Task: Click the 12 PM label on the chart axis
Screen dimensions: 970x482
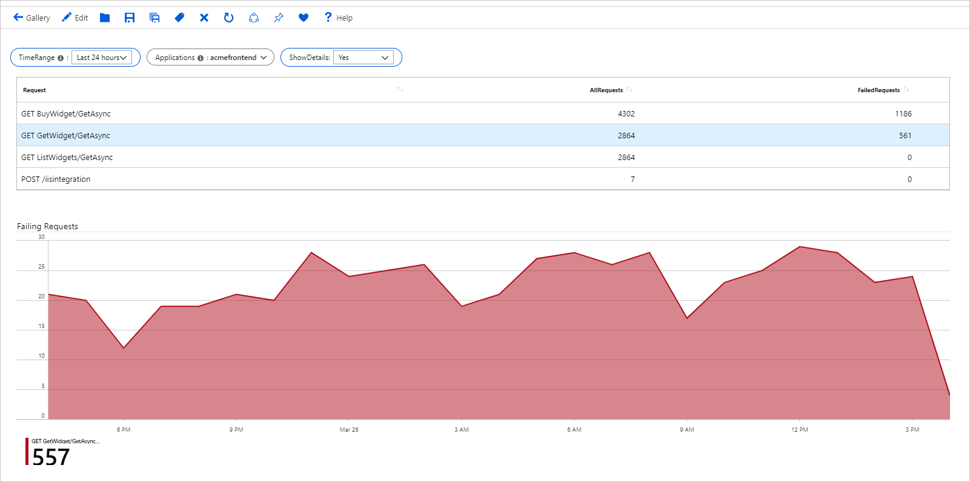Action: [800, 430]
